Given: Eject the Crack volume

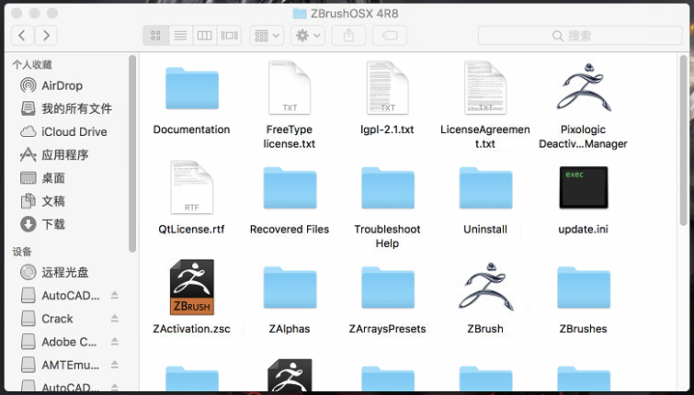Looking at the screenshot, I should (x=115, y=319).
